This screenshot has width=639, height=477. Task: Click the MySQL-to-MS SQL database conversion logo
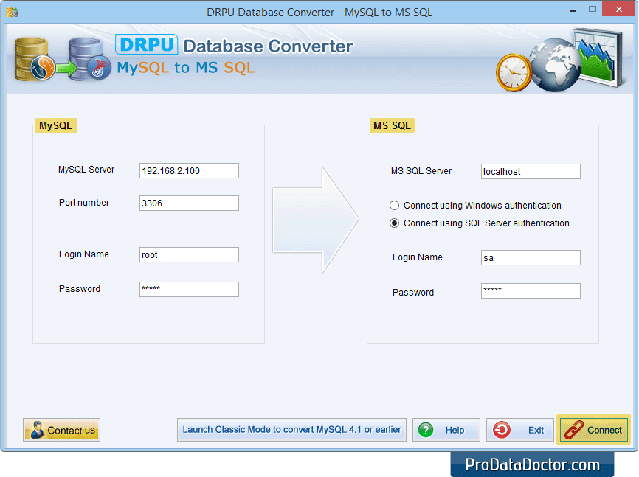tap(62, 59)
